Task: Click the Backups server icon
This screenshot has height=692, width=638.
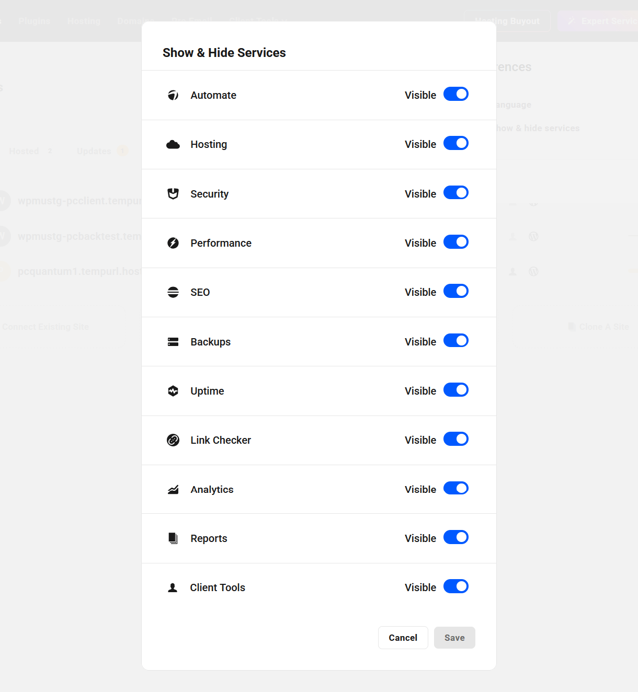Action: [173, 342]
